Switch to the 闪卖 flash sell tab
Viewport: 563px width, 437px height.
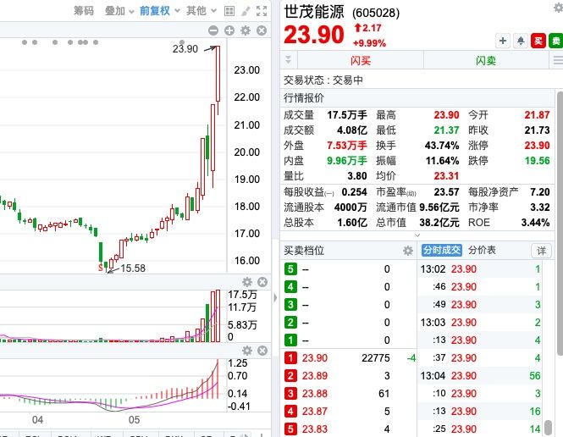(486, 60)
